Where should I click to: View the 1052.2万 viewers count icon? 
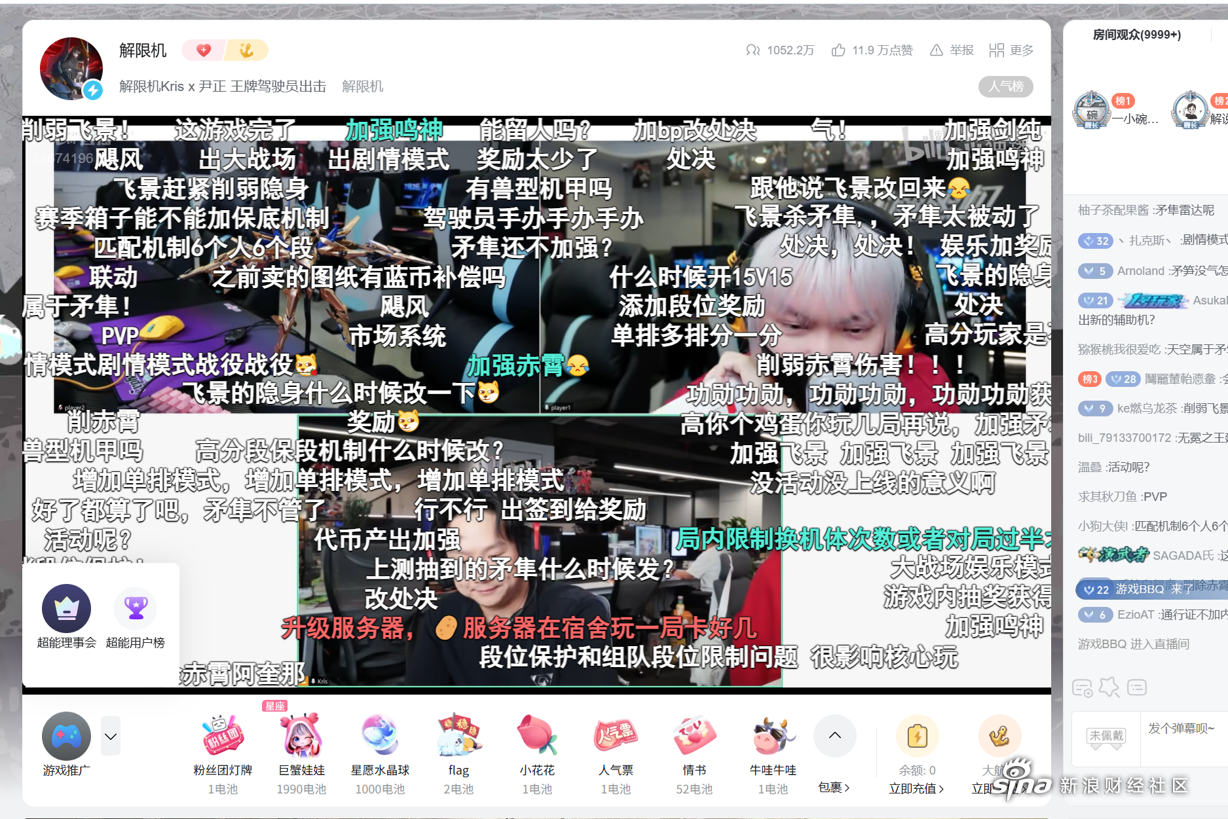[753, 50]
